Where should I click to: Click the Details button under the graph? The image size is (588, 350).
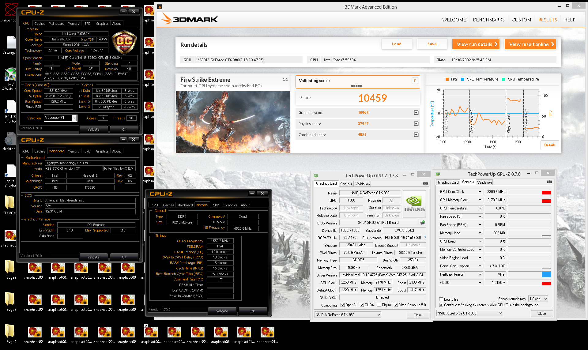[x=549, y=145]
